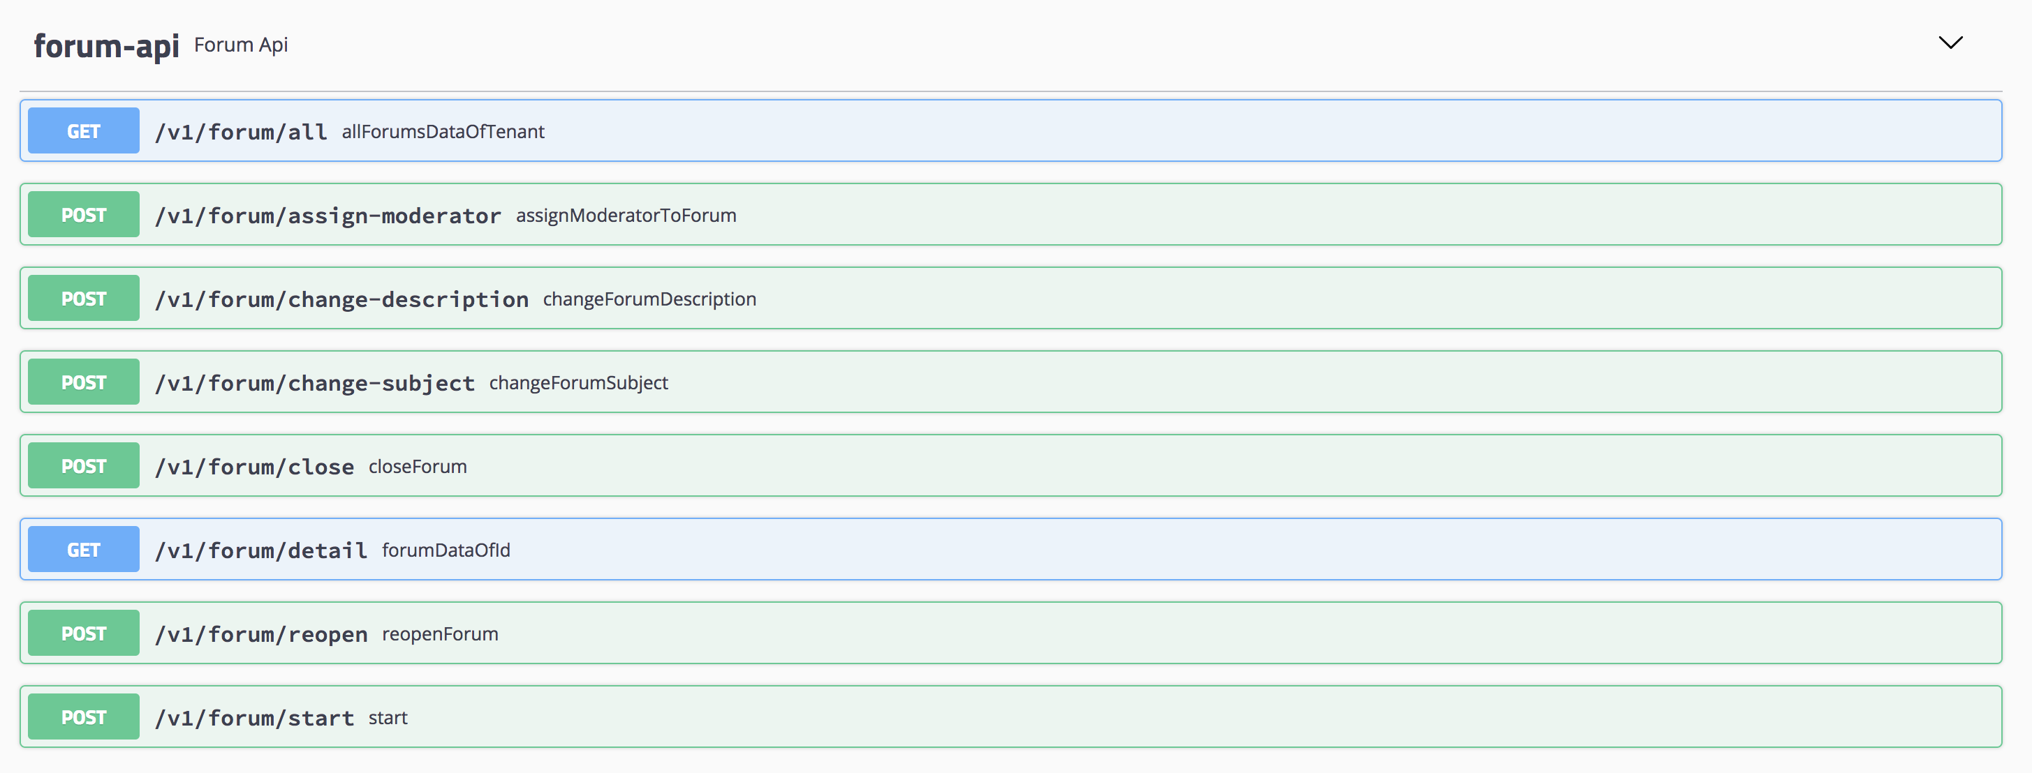Click POST badge for /v1/forum/start
The height and width of the screenshot is (773, 2032).
tap(84, 716)
